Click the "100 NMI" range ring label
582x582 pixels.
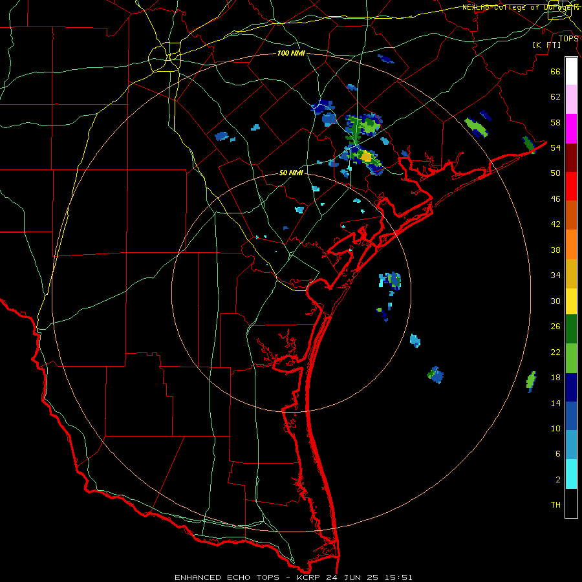coord(291,54)
